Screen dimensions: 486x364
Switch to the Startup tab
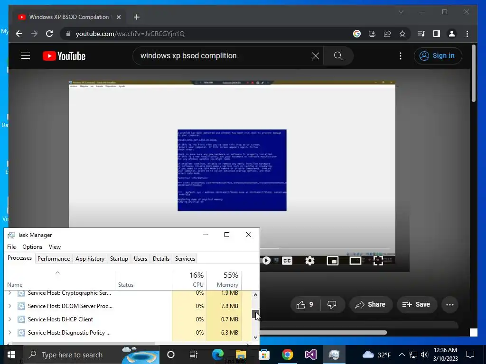[x=119, y=259]
